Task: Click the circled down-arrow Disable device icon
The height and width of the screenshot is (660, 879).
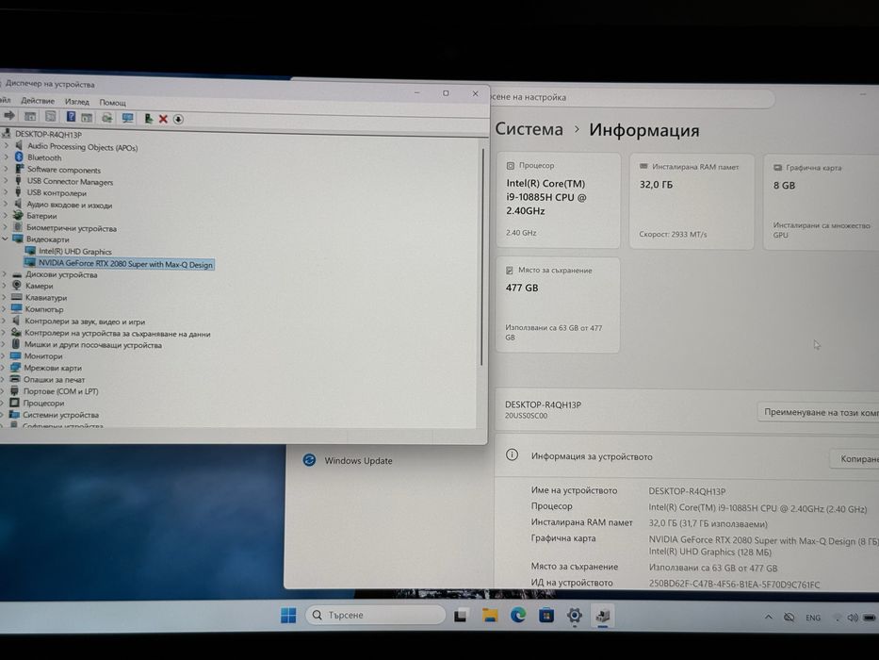Action: 178,119
